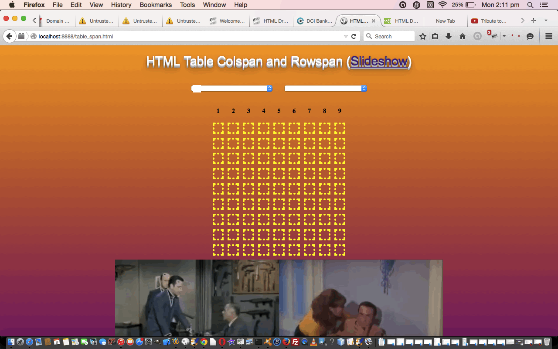Open the Firefox application menu

tap(34, 5)
